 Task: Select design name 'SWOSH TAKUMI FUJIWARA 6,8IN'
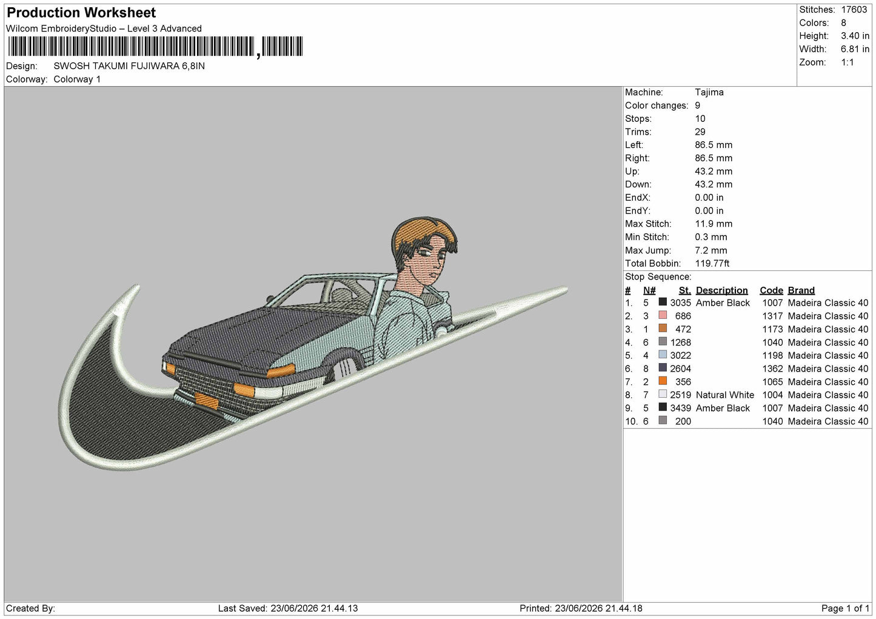[x=129, y=66]
